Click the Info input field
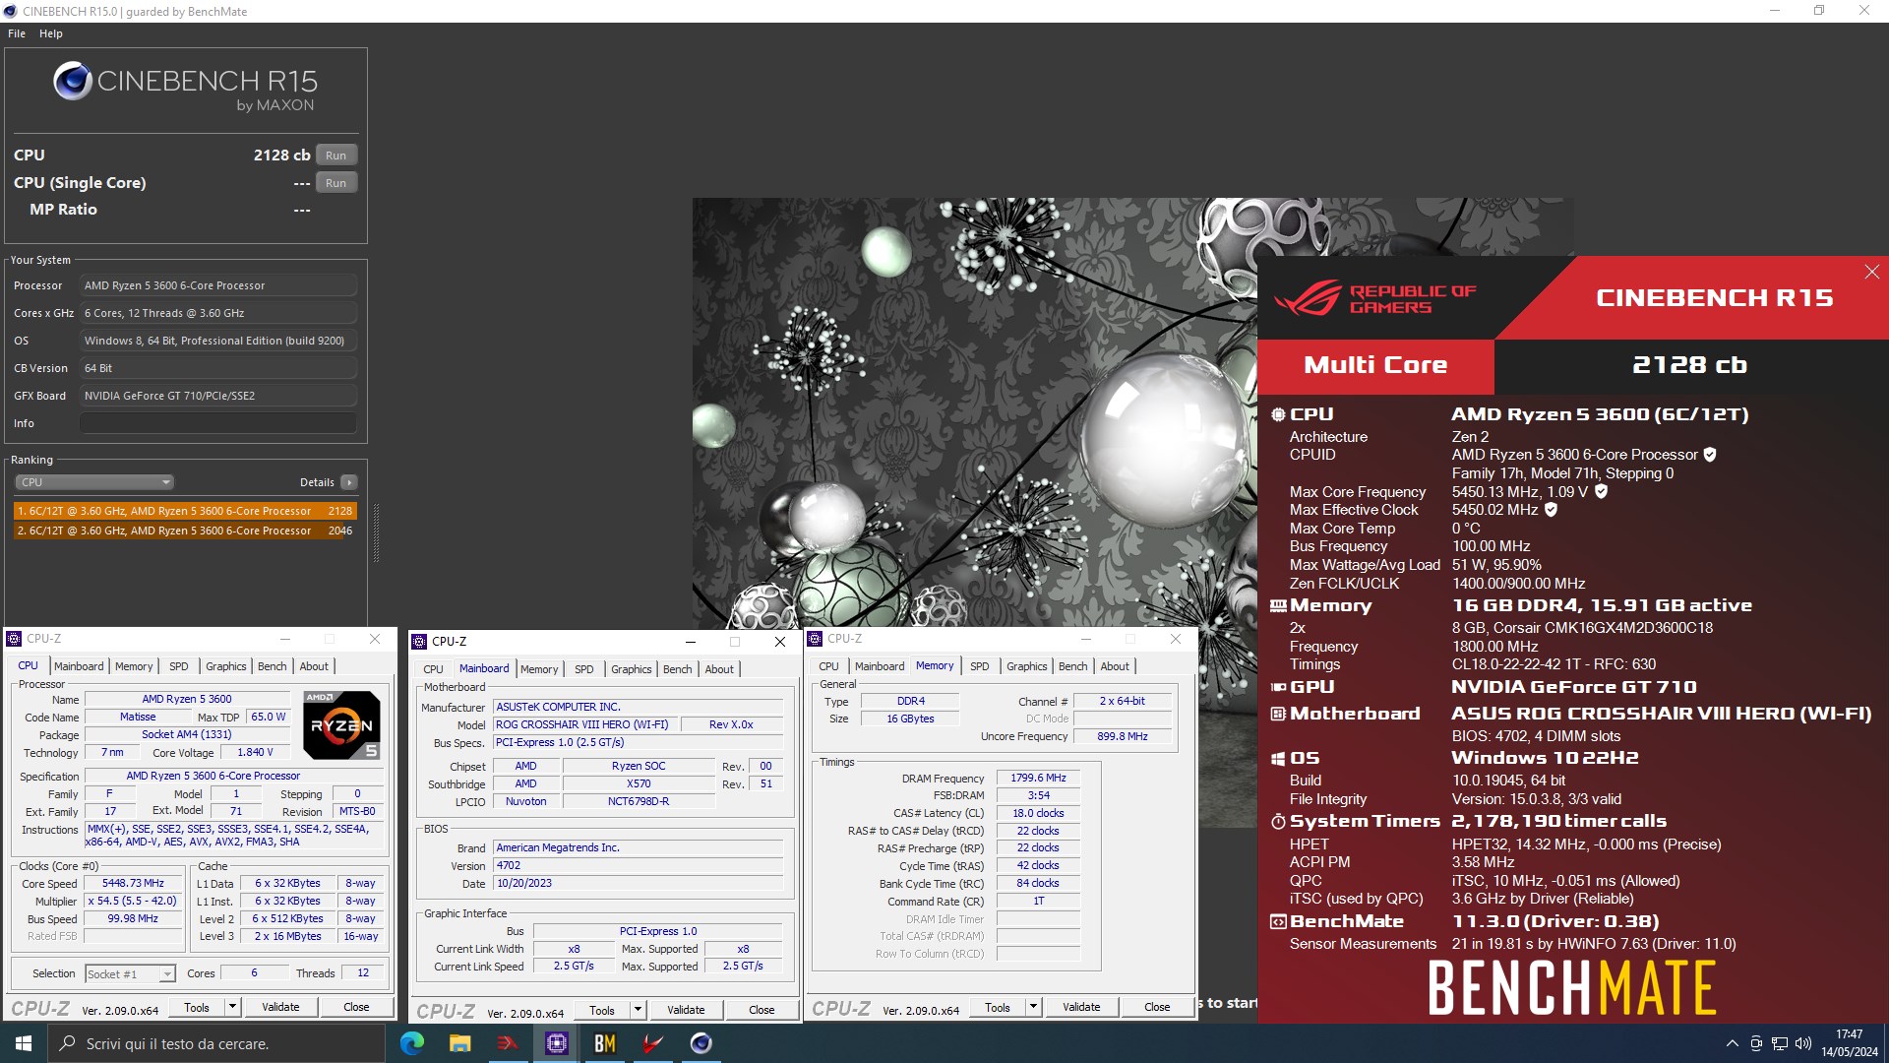The image size is (1889, 1063). pyautogui.click(x=217, y=423)
